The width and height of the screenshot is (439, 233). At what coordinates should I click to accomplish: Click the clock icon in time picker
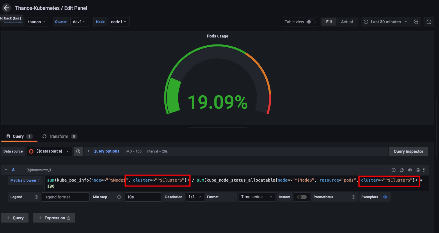coord(366,22)
